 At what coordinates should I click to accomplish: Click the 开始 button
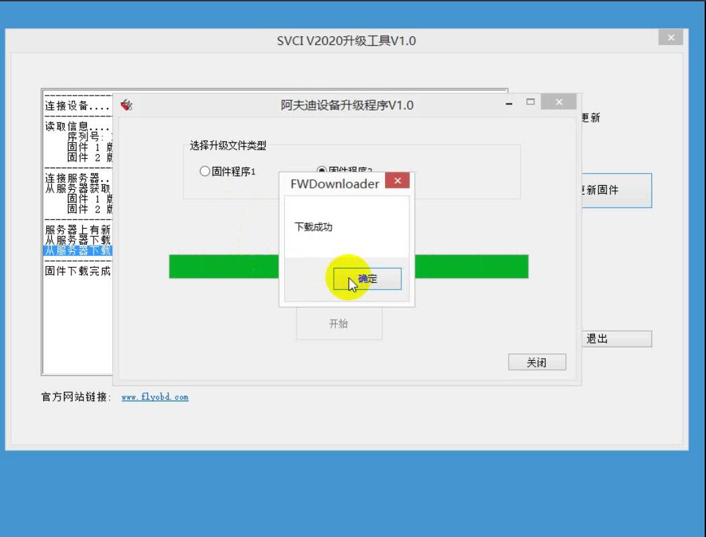(x=339, y=323)
